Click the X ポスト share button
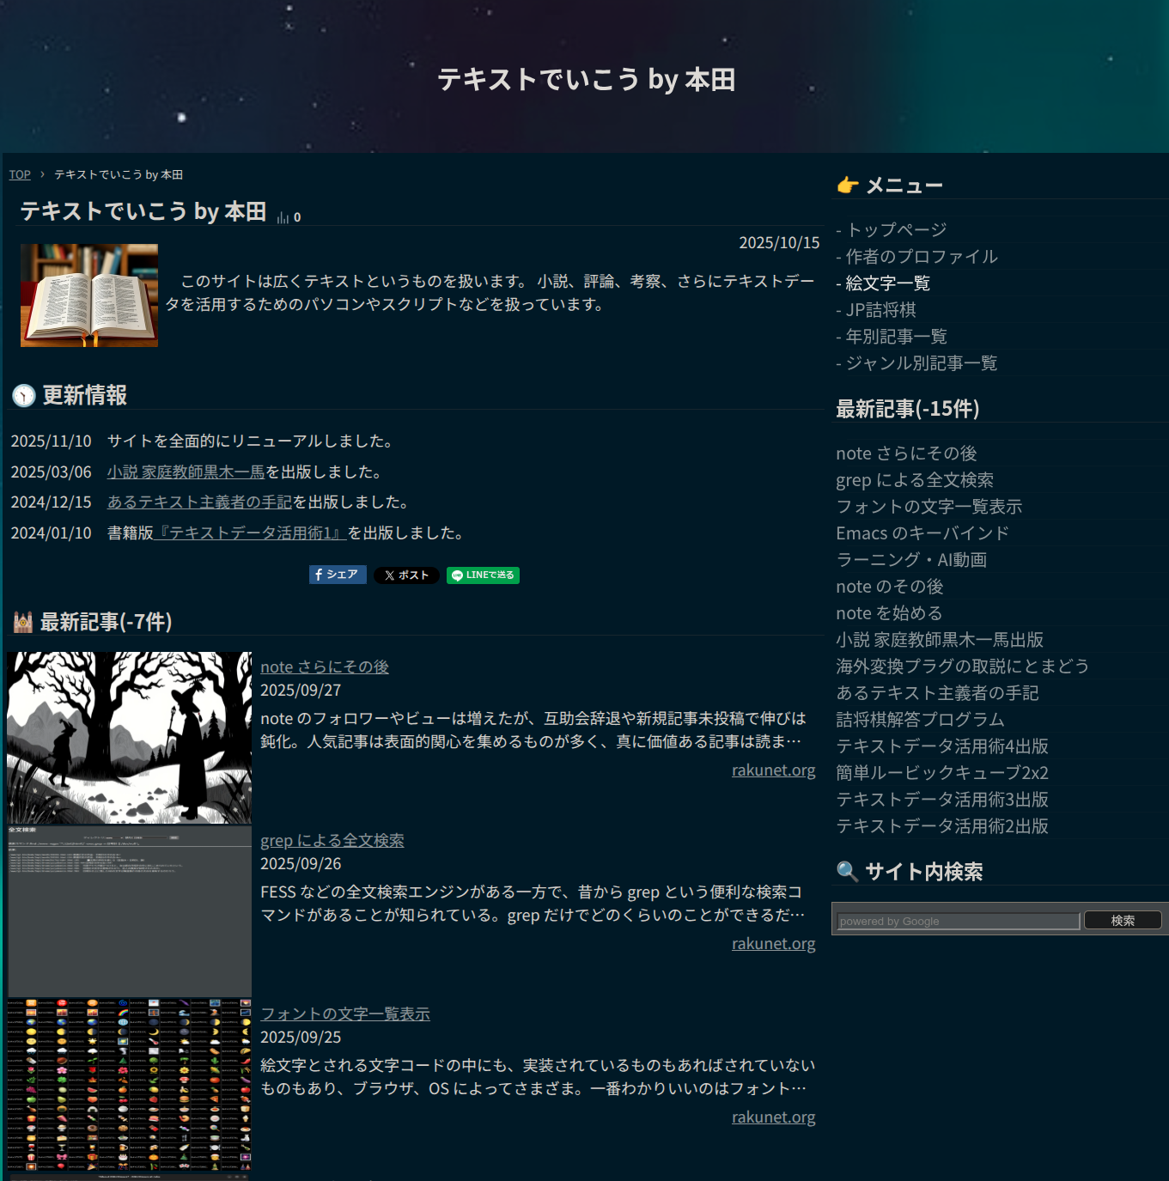Image resolution: width=1169 pixels, height=1181 pixels. 406,575
